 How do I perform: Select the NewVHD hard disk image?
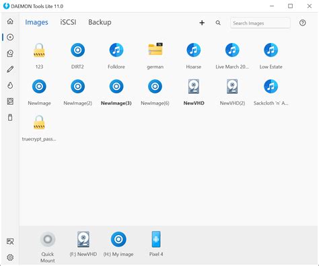pyautogui.click(x=194, y=92)
